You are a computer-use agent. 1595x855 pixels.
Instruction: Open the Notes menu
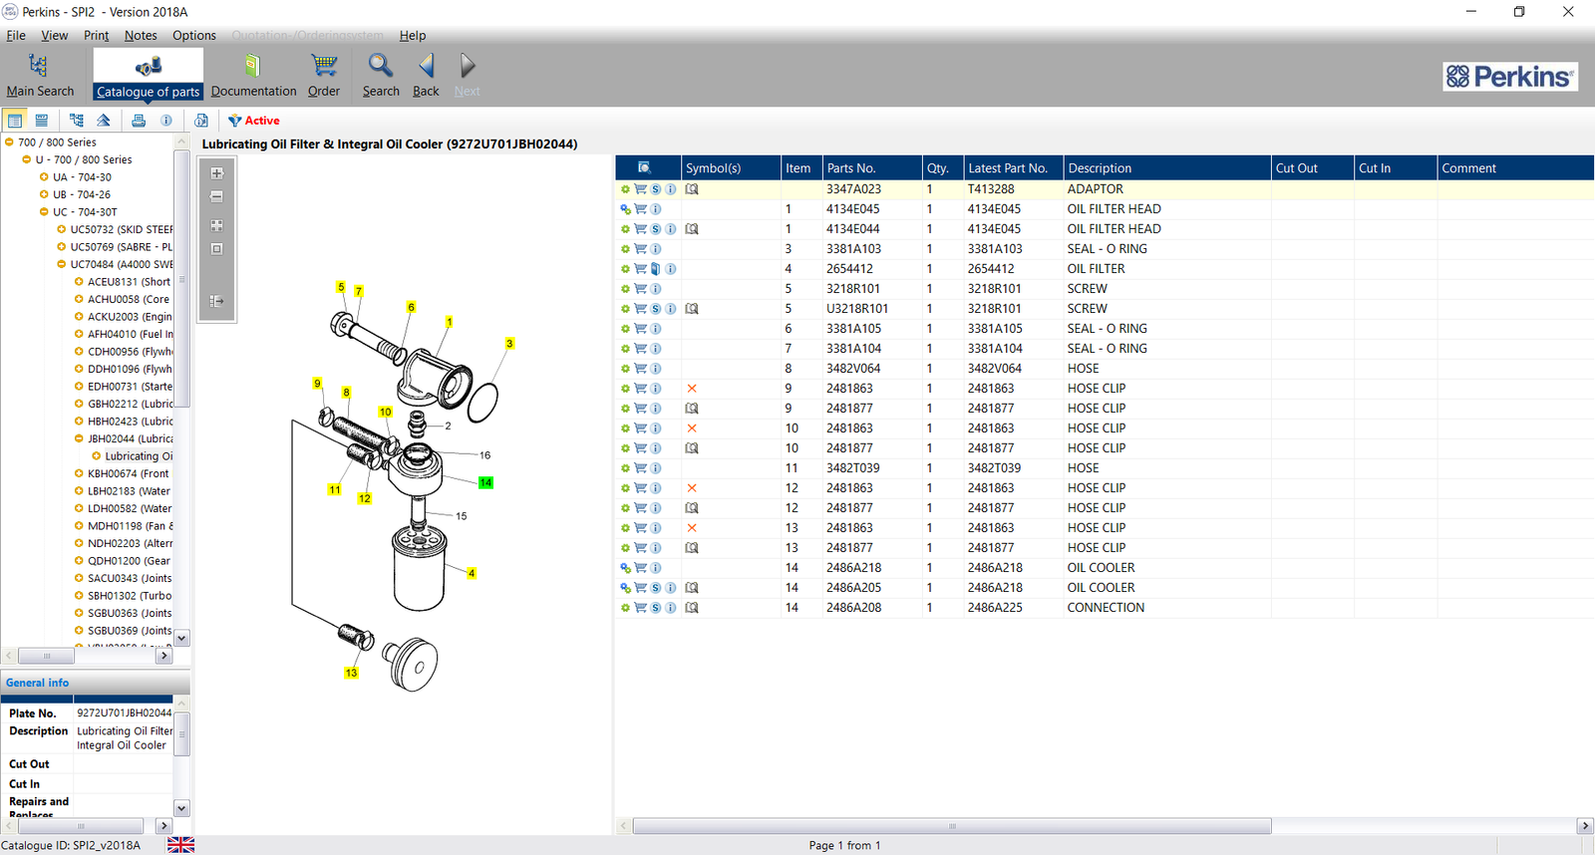click(x=141, y=36)
